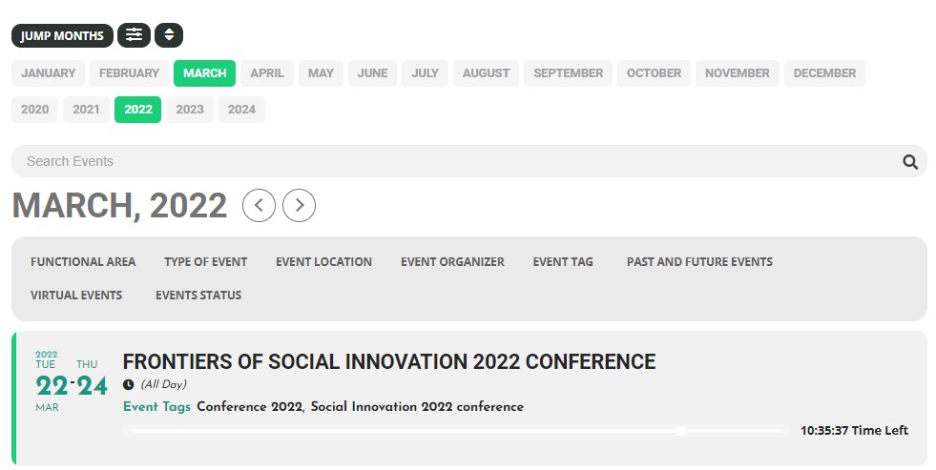Image resolution: width=936 pixels, height=470 pixels.
Task: Select the 2023 year option
Action: click(x=190, y=109)
